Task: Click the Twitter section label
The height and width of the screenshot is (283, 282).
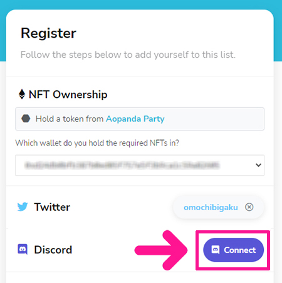Action: click(52, 207)
